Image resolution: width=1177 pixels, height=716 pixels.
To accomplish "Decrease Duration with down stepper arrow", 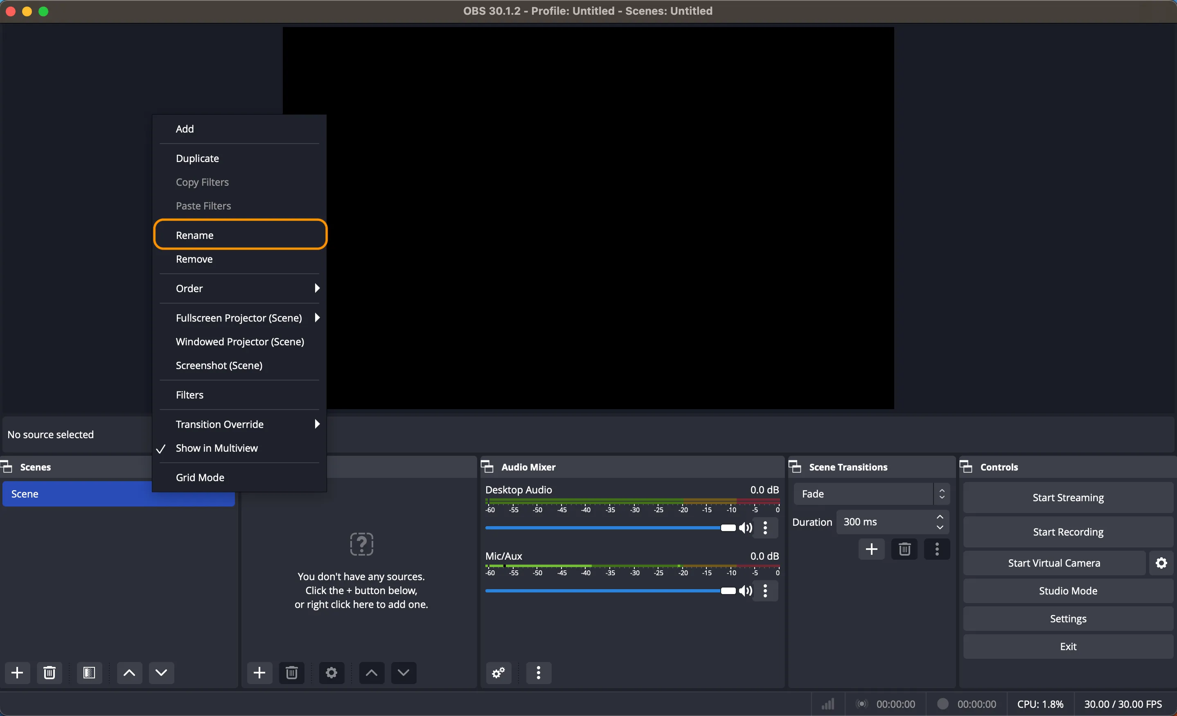I will coord(940,527).
